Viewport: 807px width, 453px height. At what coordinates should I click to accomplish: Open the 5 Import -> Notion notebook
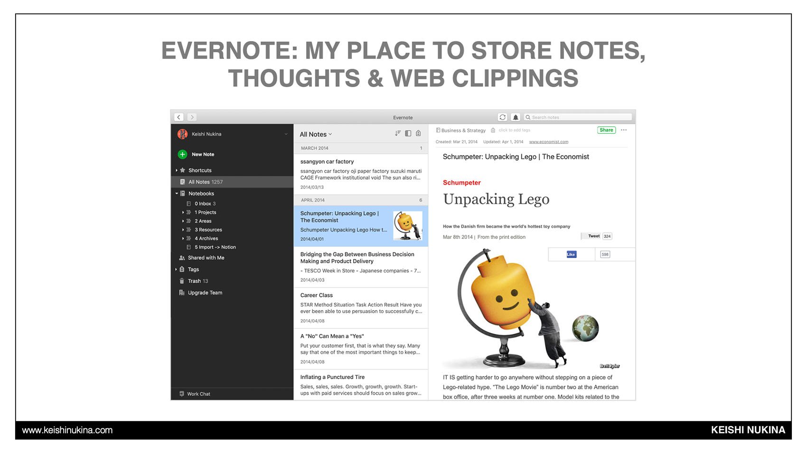click(215, 247)
